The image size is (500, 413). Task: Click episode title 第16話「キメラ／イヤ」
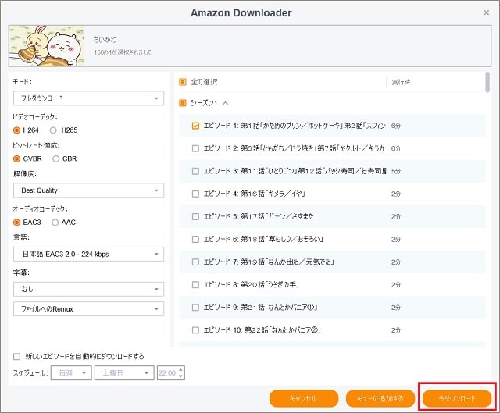tap(273, 194)
